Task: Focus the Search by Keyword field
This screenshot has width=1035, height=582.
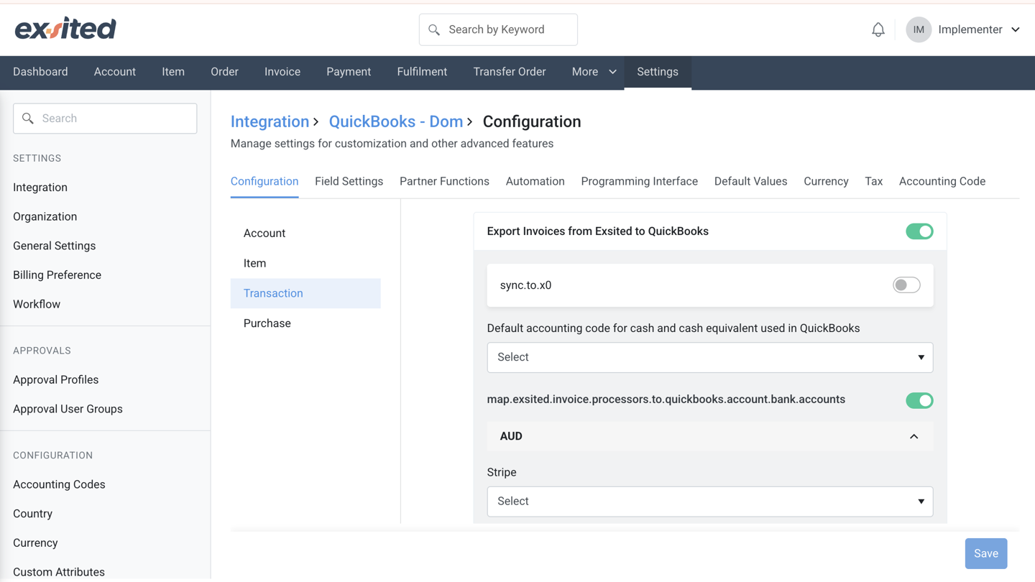Action: [498, 29]
